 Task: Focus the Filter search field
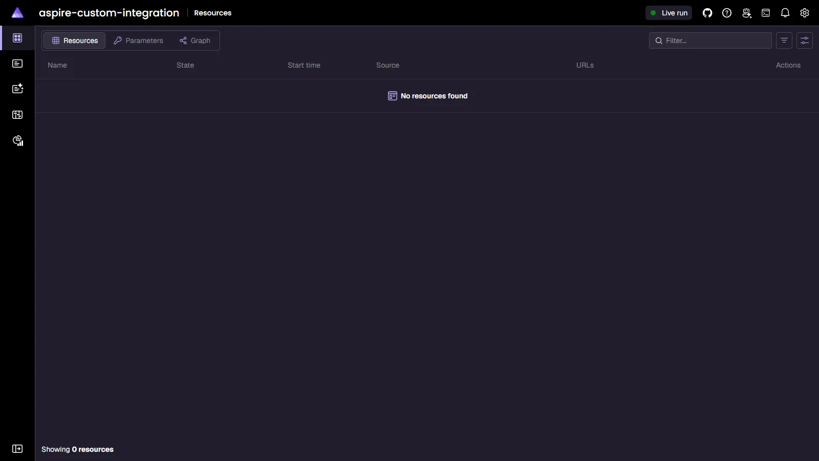710,40
